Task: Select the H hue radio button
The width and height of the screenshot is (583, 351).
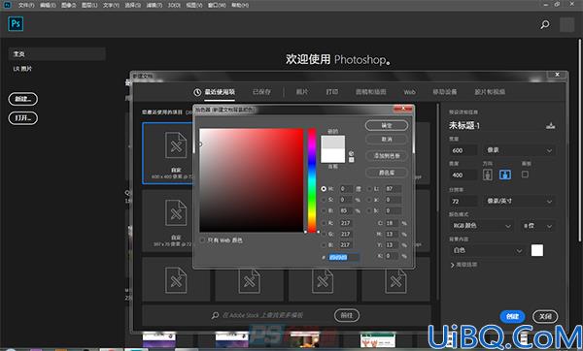Action: tap(324, 189)
